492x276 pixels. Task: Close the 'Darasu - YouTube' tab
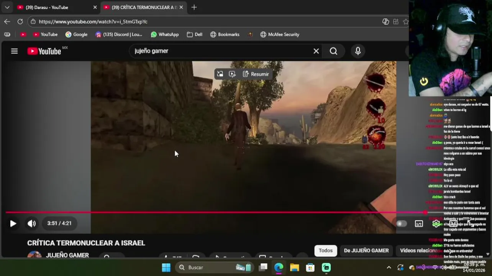coord(95,7)
